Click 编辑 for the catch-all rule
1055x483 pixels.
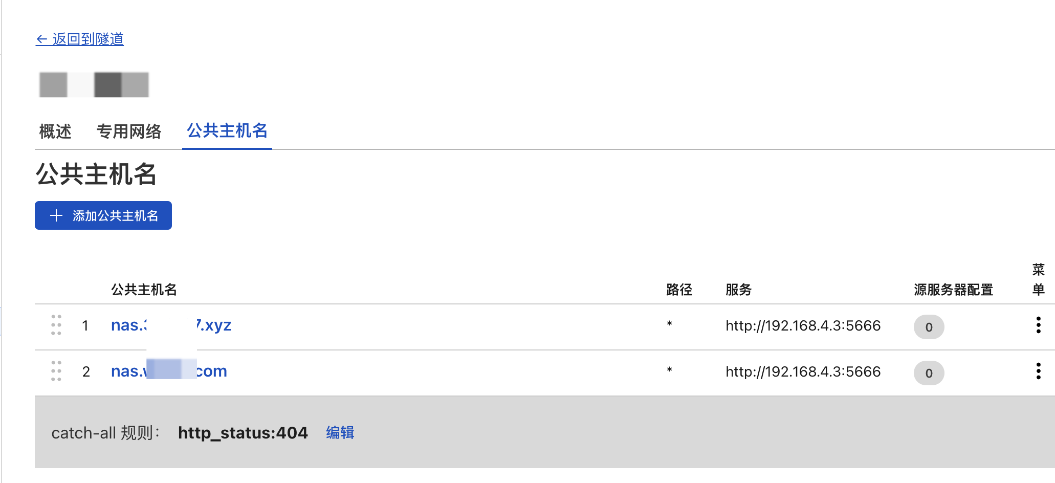(340, 433)
